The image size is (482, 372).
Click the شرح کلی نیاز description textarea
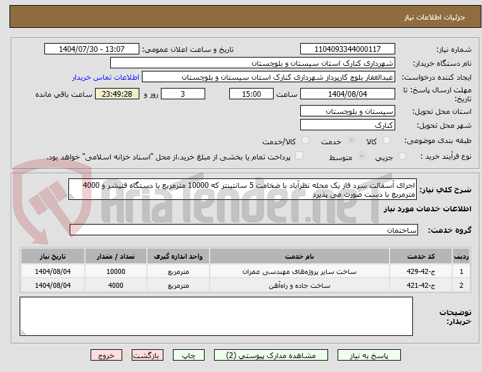(242, 190)
